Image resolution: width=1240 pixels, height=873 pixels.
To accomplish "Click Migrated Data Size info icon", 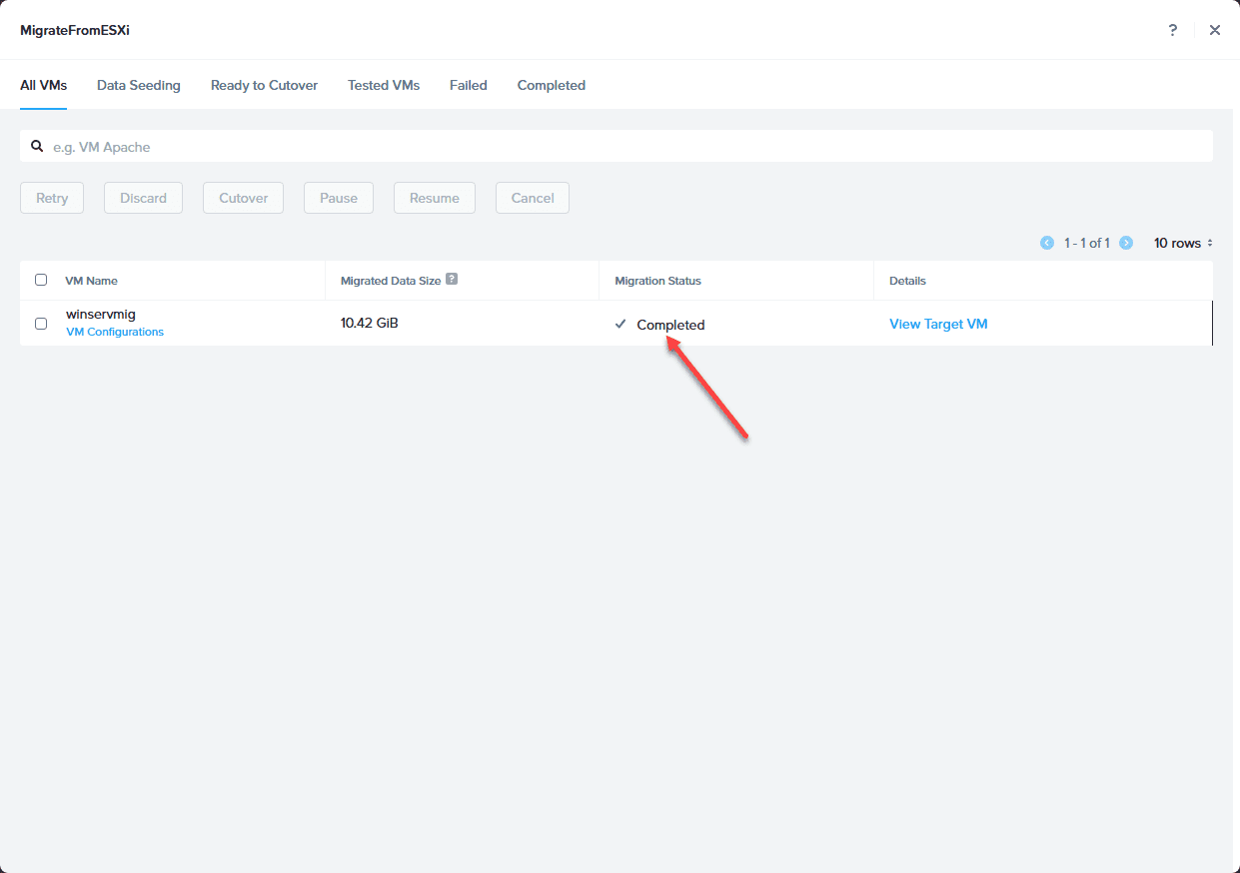I will click(452, 280).
